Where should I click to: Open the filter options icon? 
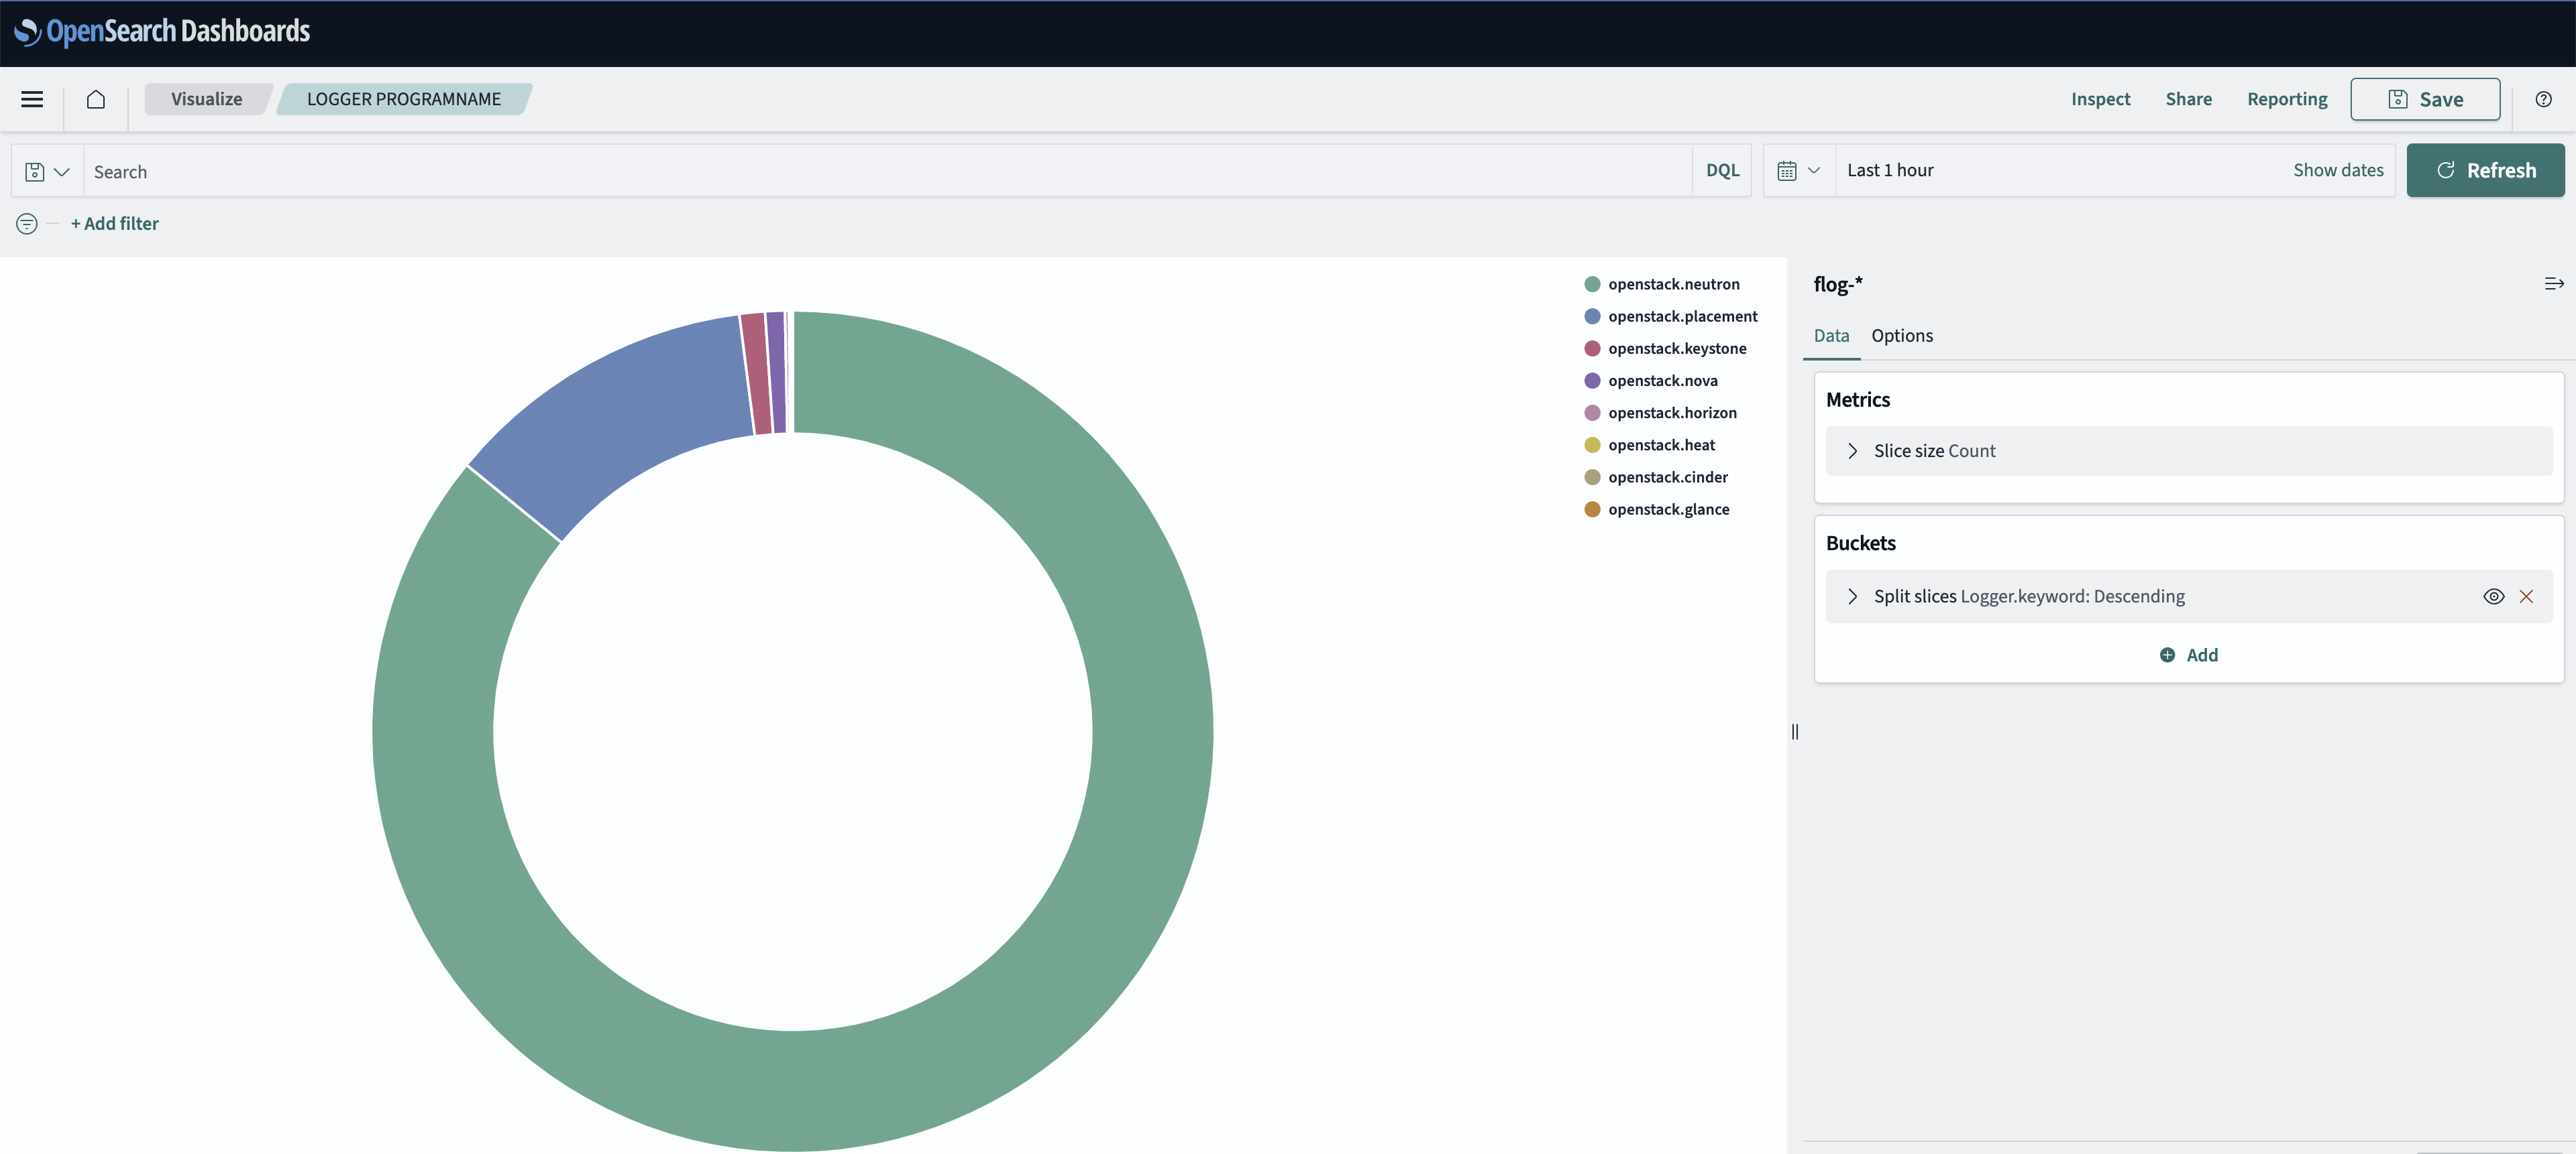(27, 224)
